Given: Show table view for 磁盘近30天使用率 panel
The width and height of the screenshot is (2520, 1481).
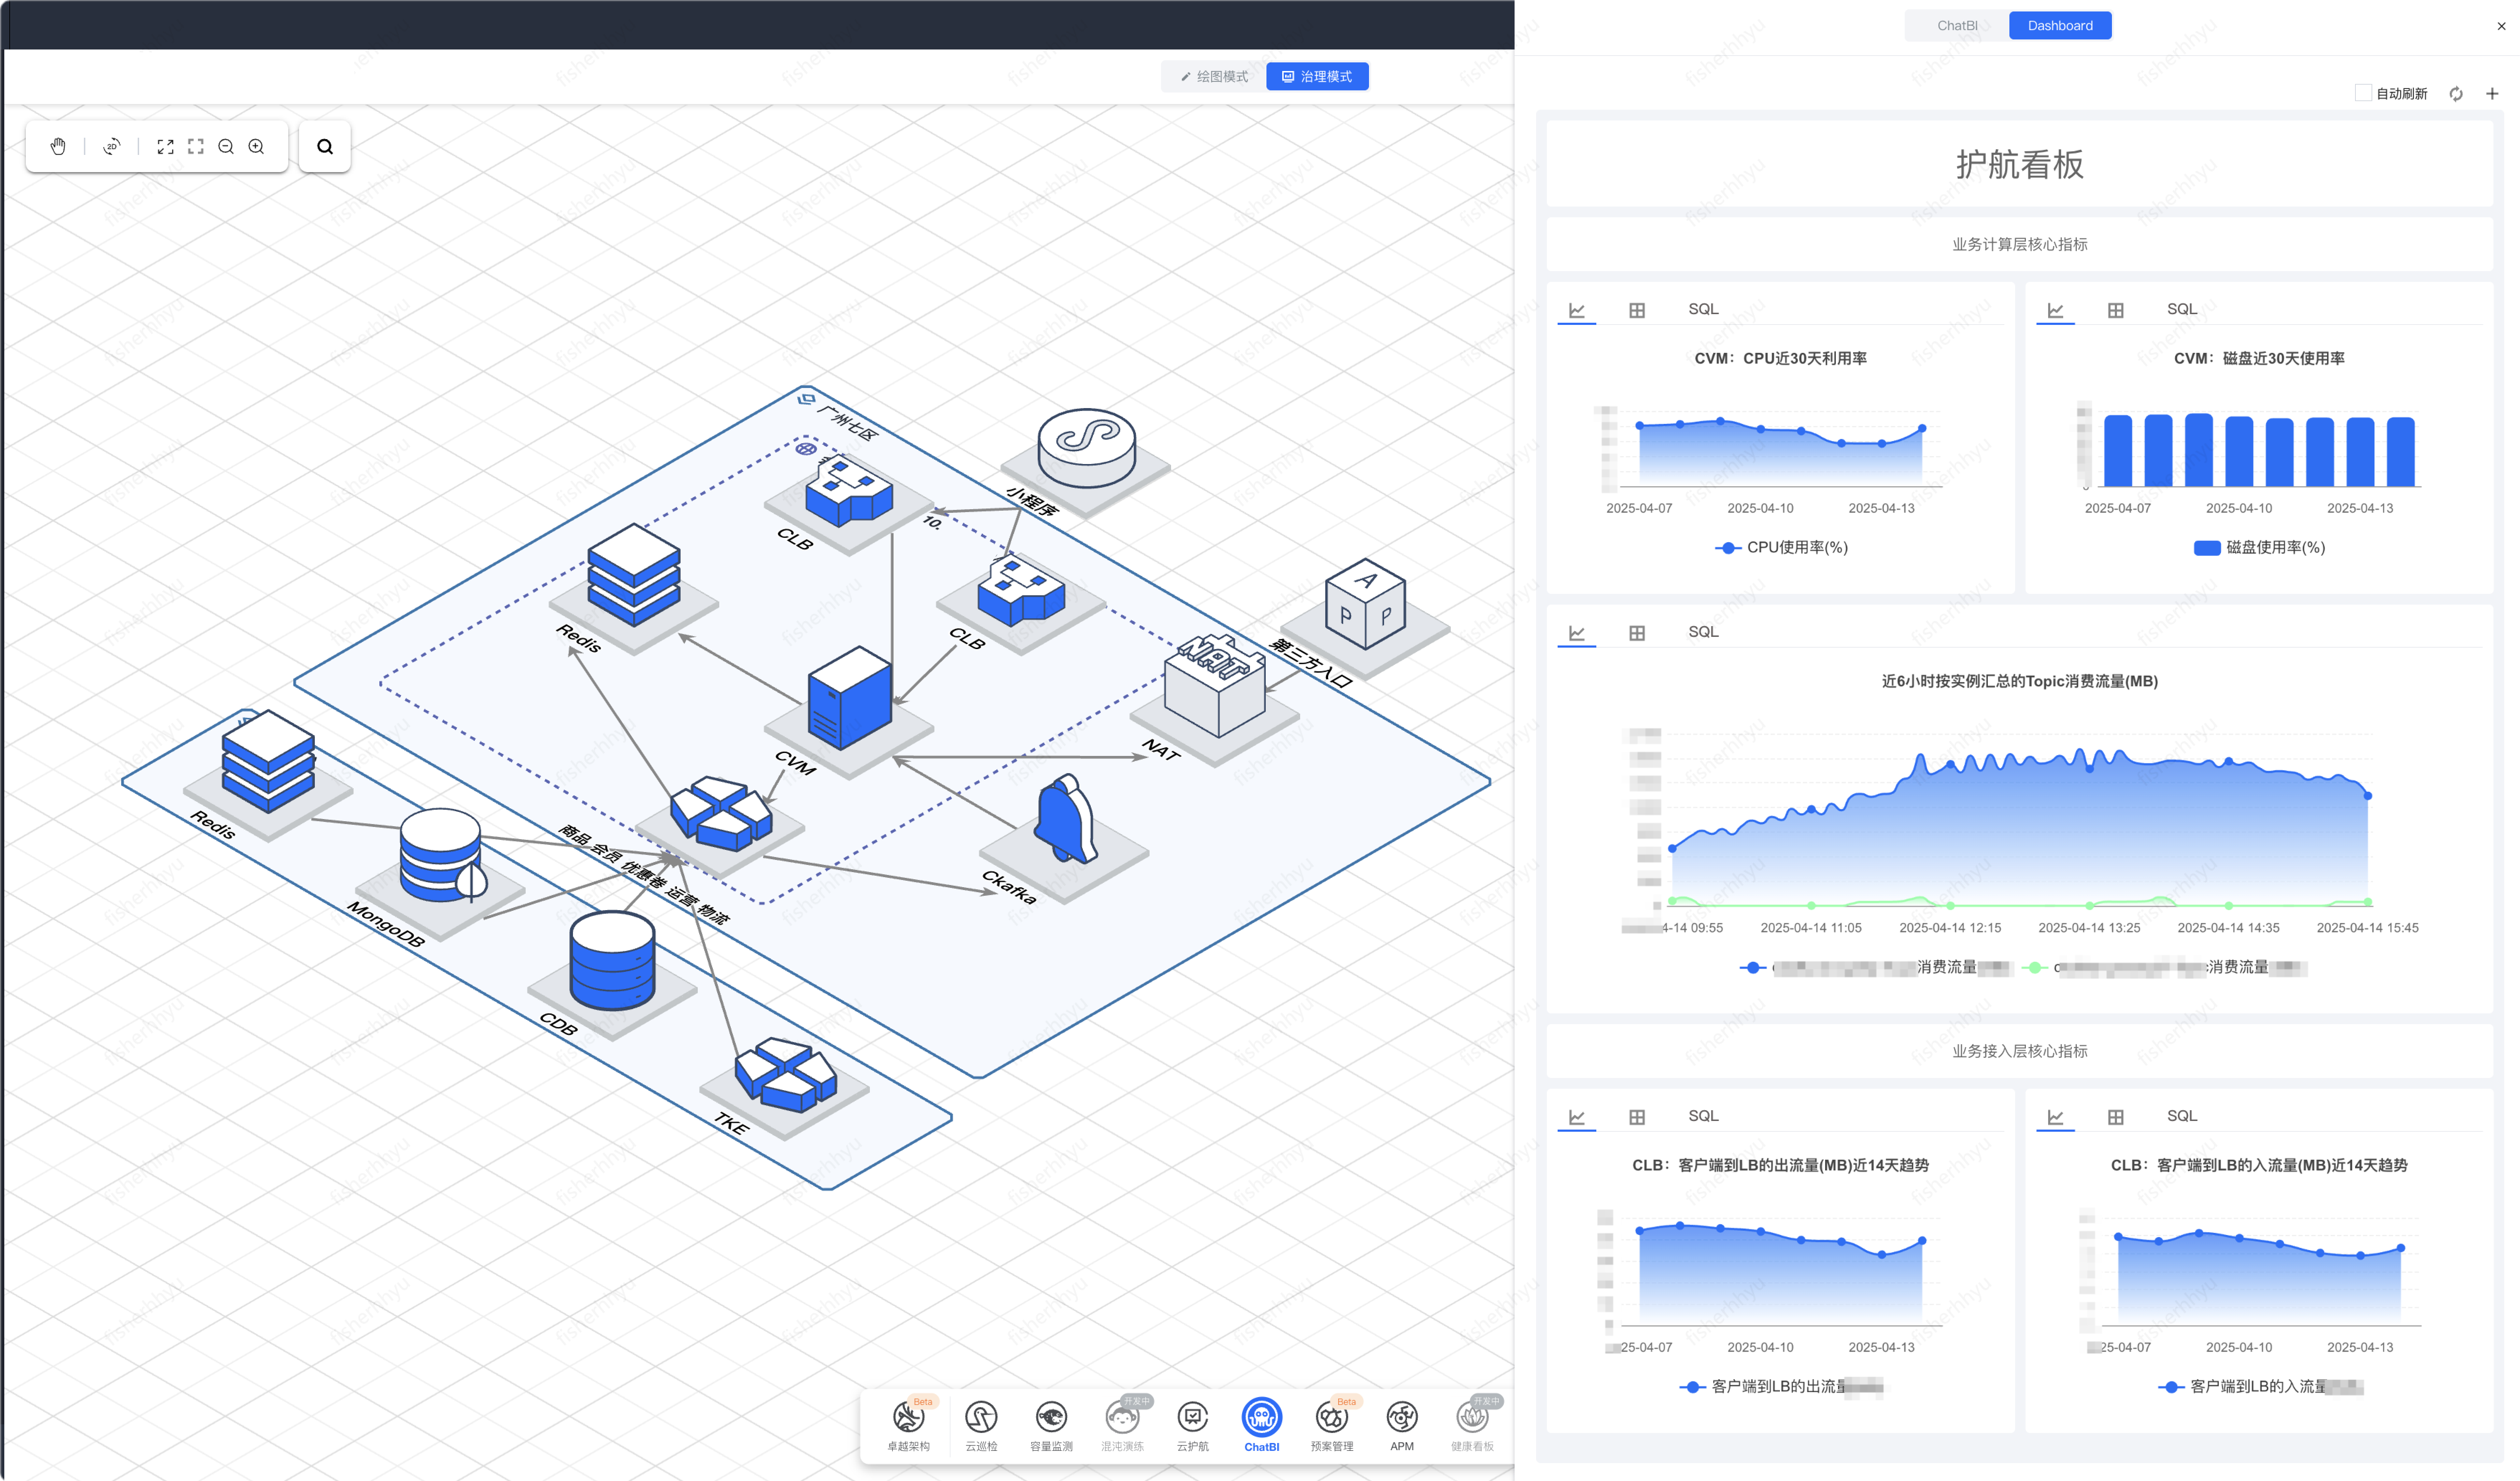Looking at the screenshot, I should click(x=2116, y=311).
